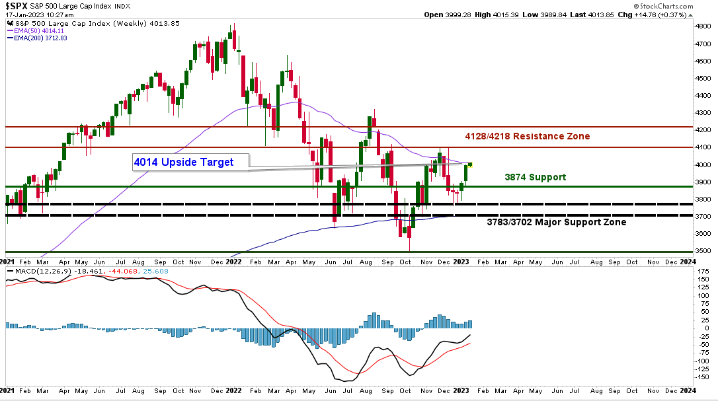Click the -75 MACD axis label

point(704,353)
